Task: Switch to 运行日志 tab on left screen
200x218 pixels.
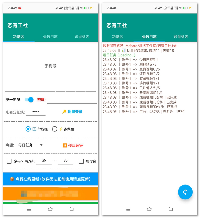Action: (50, 37)
